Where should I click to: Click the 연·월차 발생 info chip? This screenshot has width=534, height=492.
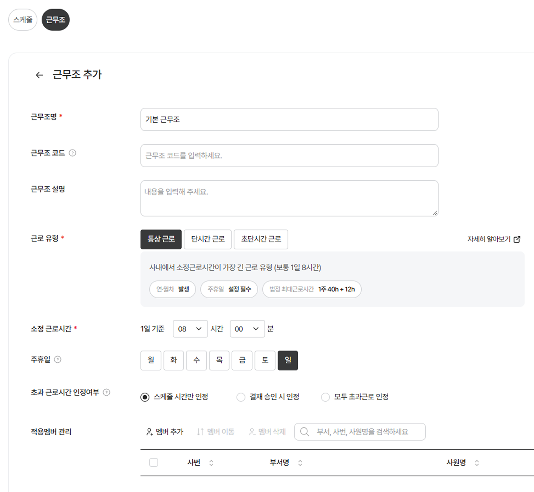173,289
